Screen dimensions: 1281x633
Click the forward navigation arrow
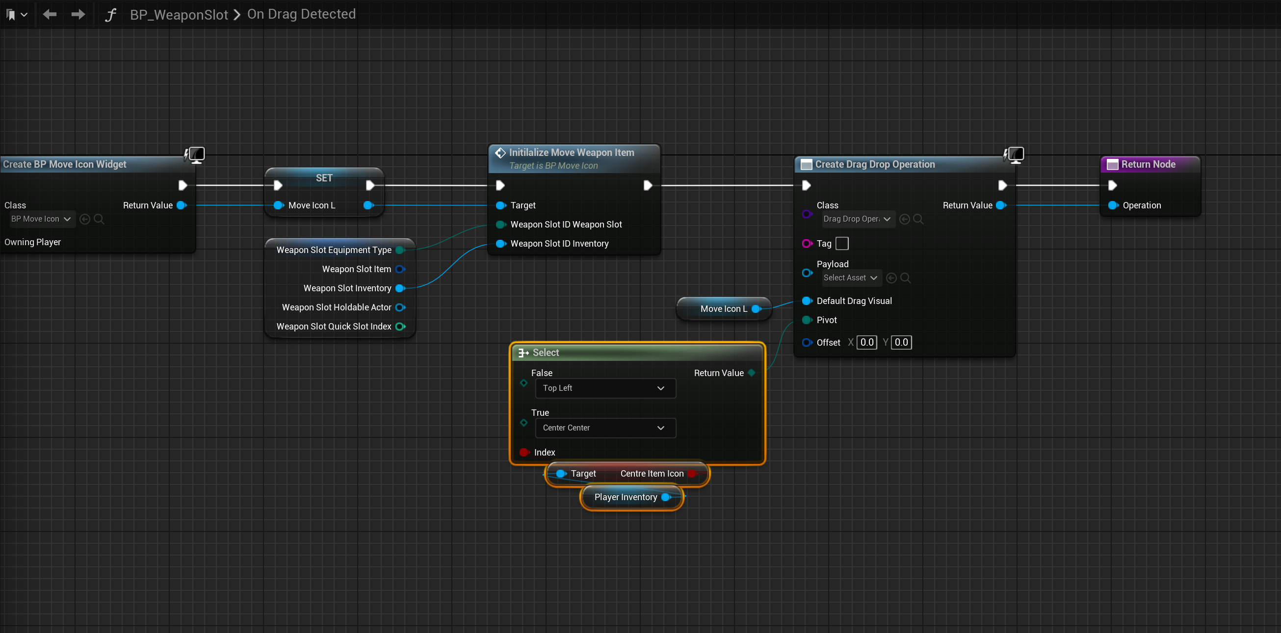pos(78,14)
